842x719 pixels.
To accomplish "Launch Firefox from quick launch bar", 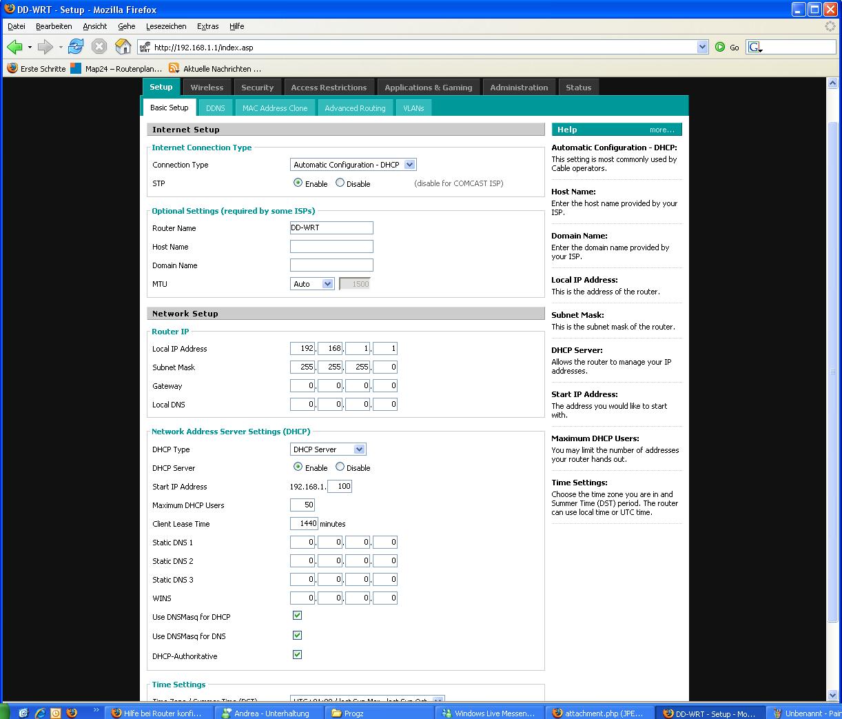I will [x=72, y=713].
